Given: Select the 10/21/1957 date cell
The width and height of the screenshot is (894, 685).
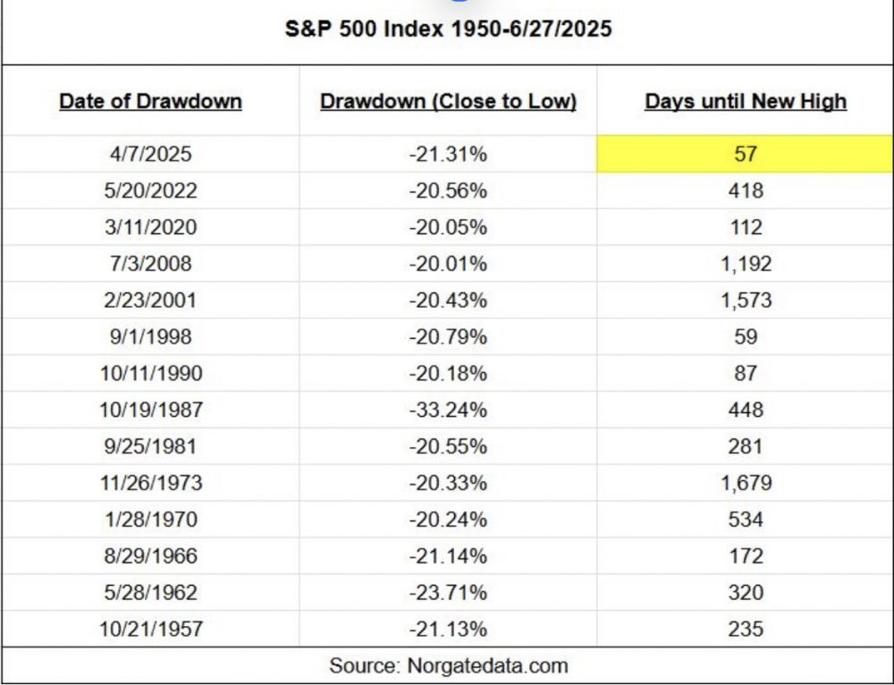Looking at the screenshot, I should coord(150,630).
